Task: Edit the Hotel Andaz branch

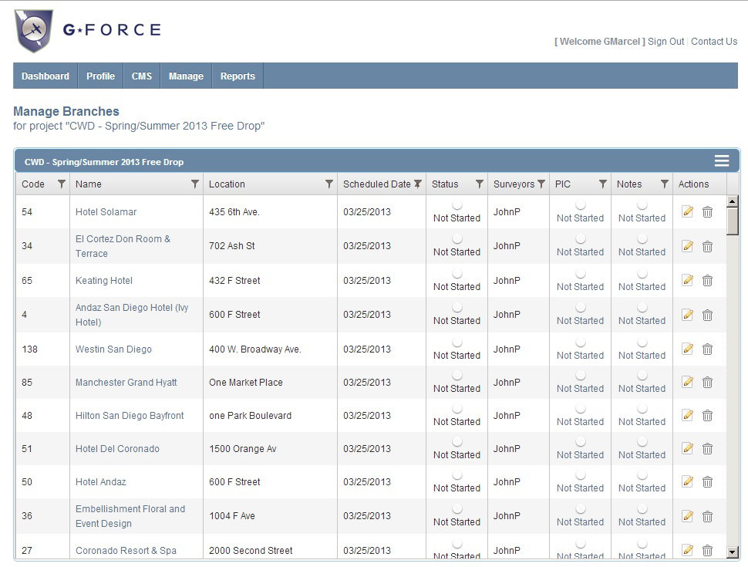Action: [x=687, y=481]
